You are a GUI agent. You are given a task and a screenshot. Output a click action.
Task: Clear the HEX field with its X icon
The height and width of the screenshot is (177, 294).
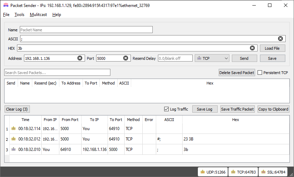(x=252, y=48)
